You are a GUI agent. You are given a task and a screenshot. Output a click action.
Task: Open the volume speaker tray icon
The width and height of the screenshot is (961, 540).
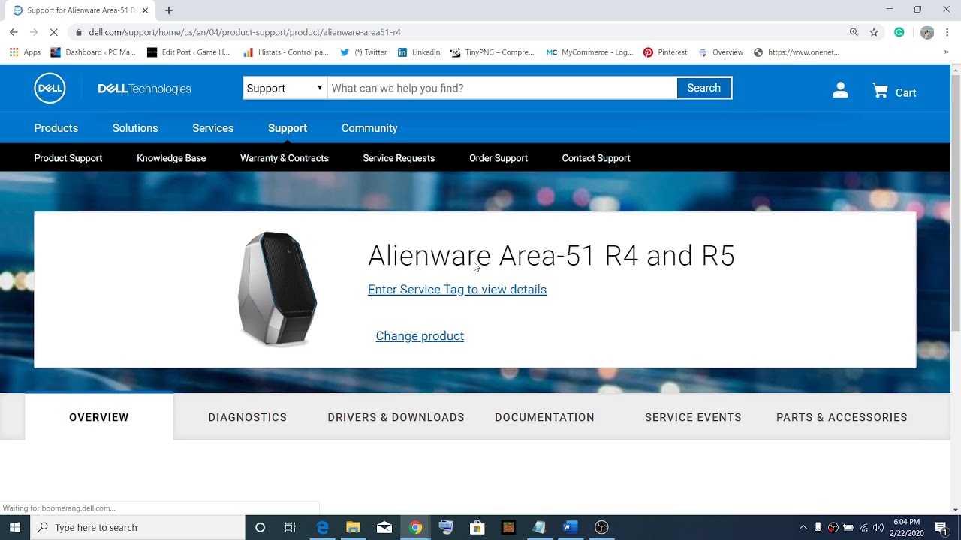click(x=878, y=527)
